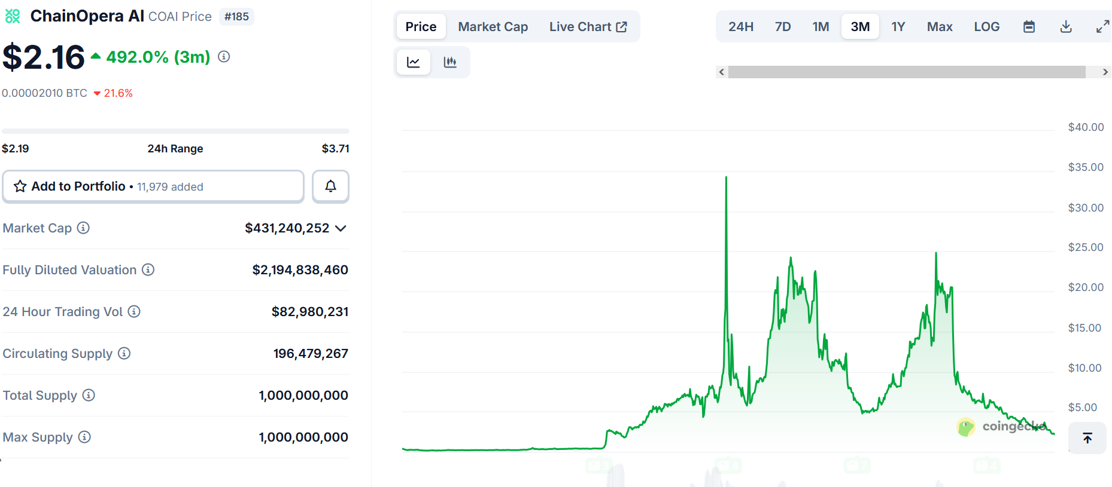
Task: Open the calendar date range picker
Action: tap(1029, 27)
